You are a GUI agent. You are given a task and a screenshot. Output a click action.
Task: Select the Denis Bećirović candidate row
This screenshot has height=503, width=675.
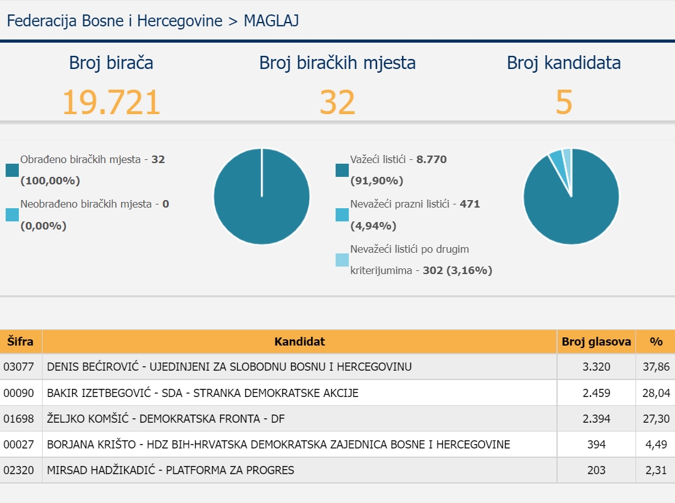(x=229, y=367)
